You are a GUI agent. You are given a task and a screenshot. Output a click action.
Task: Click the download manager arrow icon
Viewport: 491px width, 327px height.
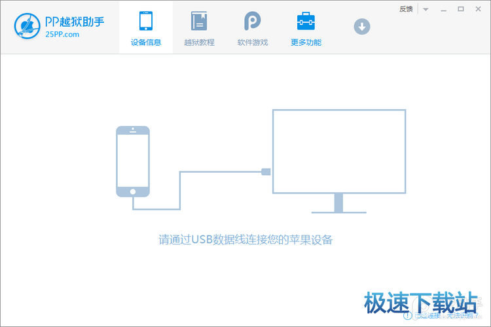[362, 27]
